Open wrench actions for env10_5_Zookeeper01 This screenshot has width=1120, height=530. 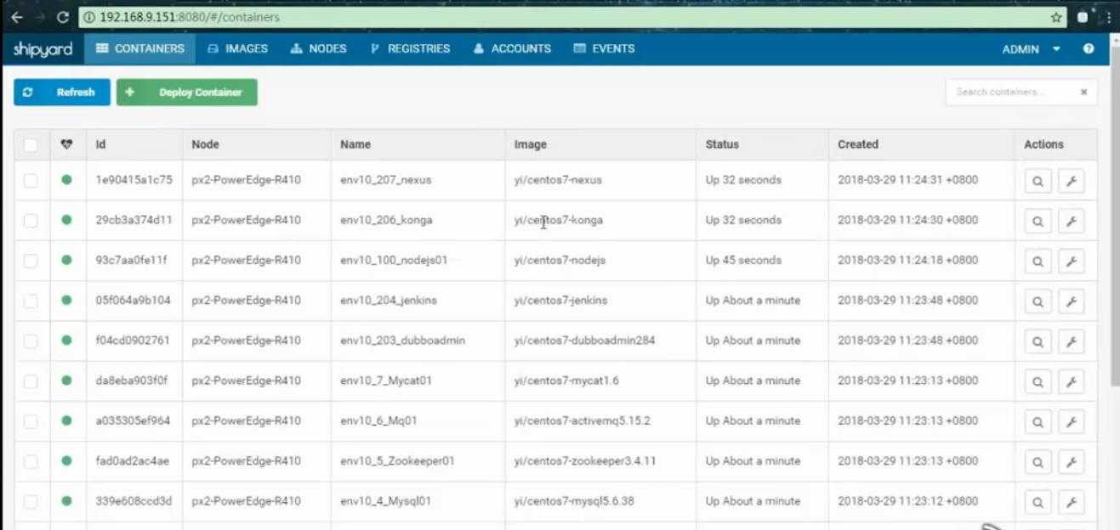pos(1072,462)
